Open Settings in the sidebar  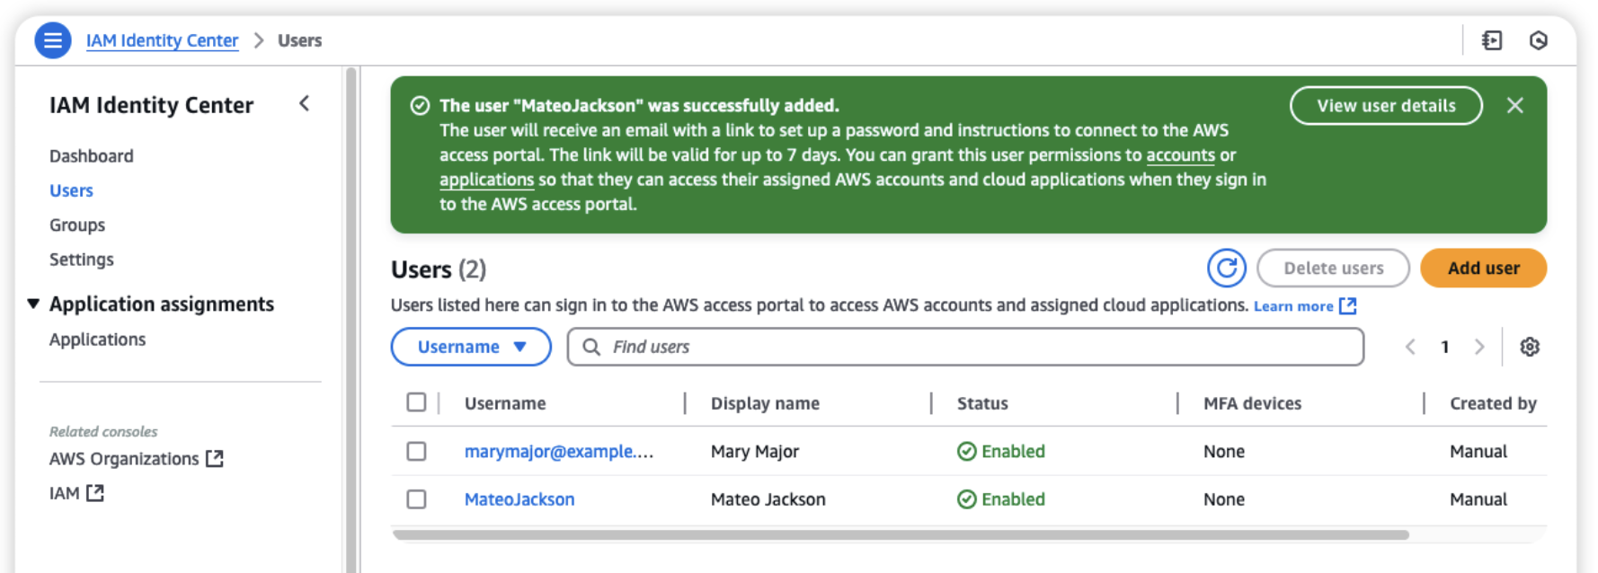click(82, 260)
